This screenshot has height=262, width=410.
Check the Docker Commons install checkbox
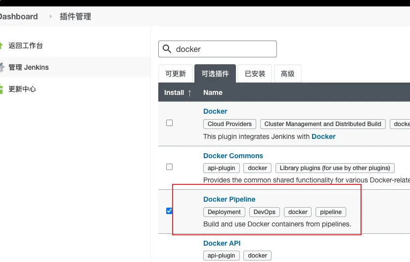170,167
